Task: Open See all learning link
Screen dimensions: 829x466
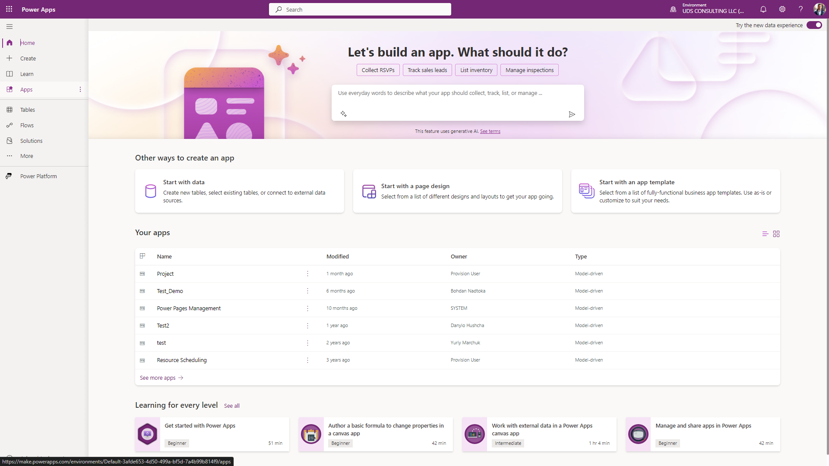Action: tap(232, 406)
